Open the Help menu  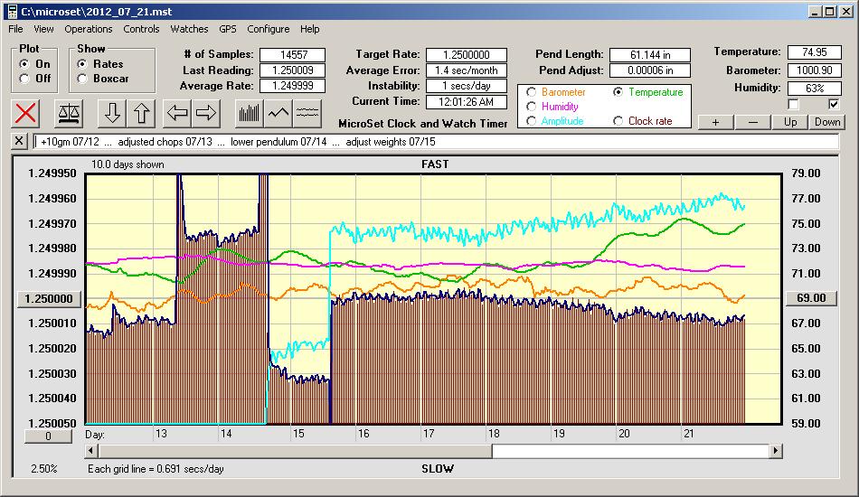309,29
